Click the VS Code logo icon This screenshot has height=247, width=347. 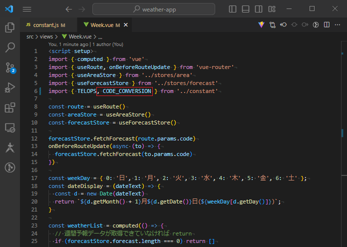pos(9,9)
